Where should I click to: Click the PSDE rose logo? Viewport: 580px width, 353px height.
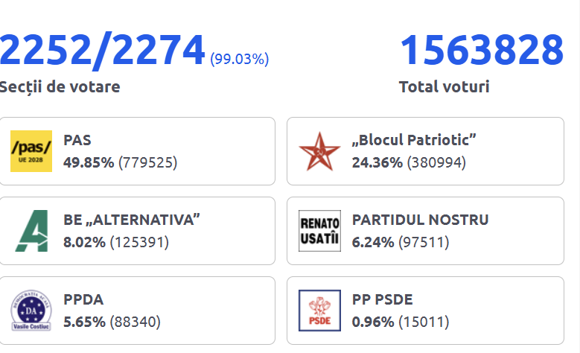click(319, 311)
